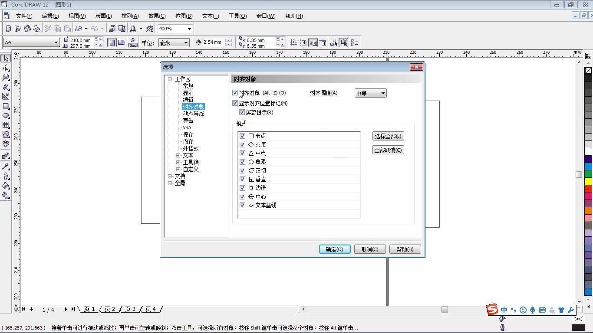Expand 文档 tree node

(170, 176)
